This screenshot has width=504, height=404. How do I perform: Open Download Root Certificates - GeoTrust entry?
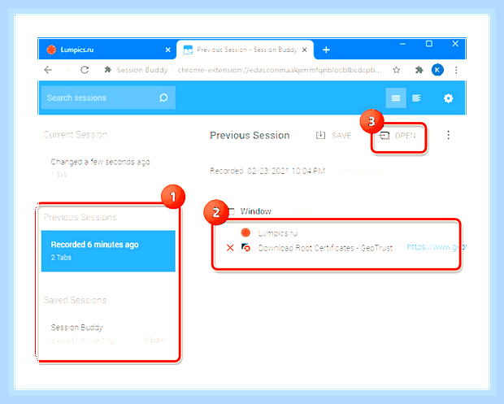(x=325, y=248)
